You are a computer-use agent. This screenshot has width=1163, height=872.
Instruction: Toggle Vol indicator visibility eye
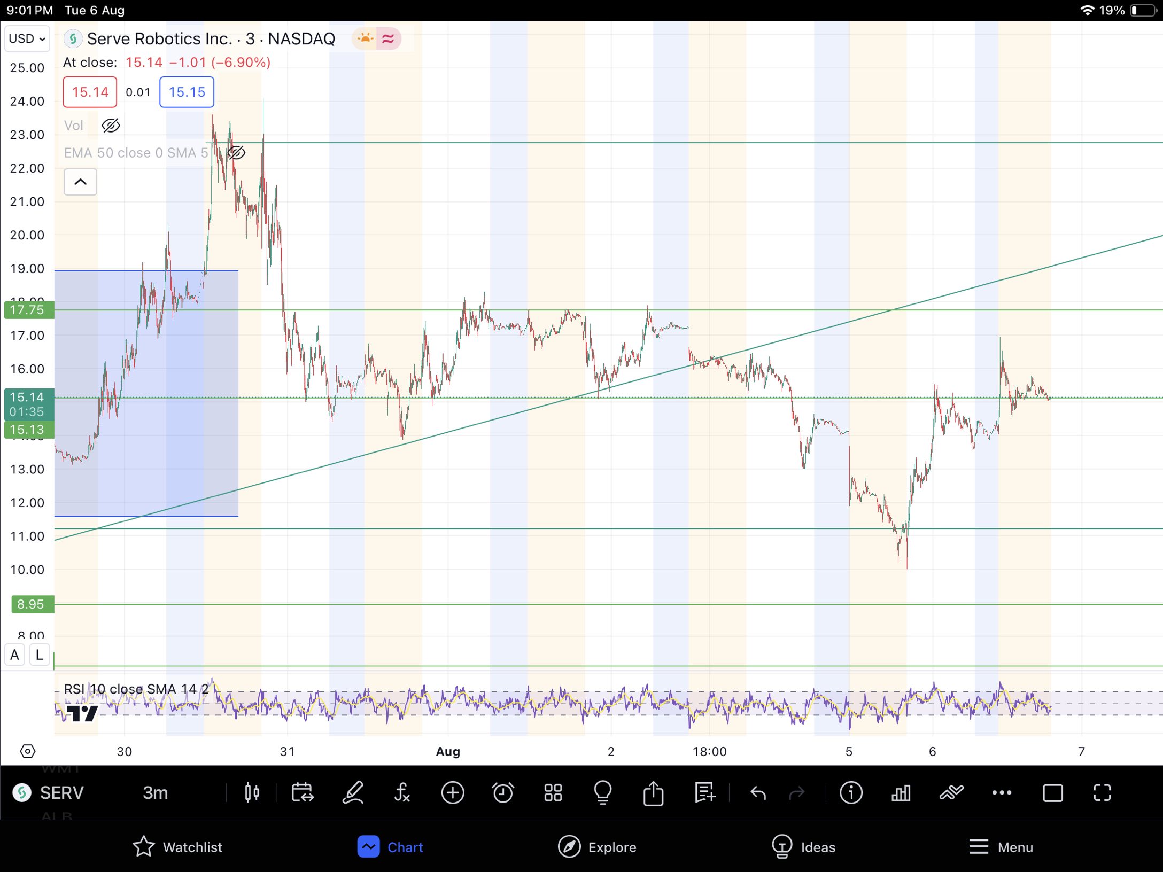click(111, 126)
